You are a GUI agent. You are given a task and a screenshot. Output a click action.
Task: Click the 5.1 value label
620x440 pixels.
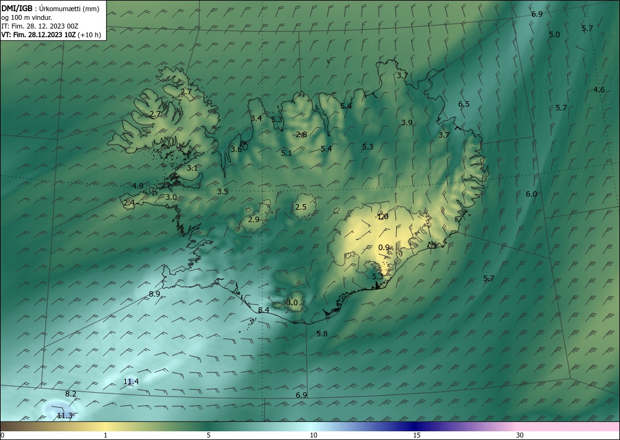pyautogui.click(x=286, y=153)
